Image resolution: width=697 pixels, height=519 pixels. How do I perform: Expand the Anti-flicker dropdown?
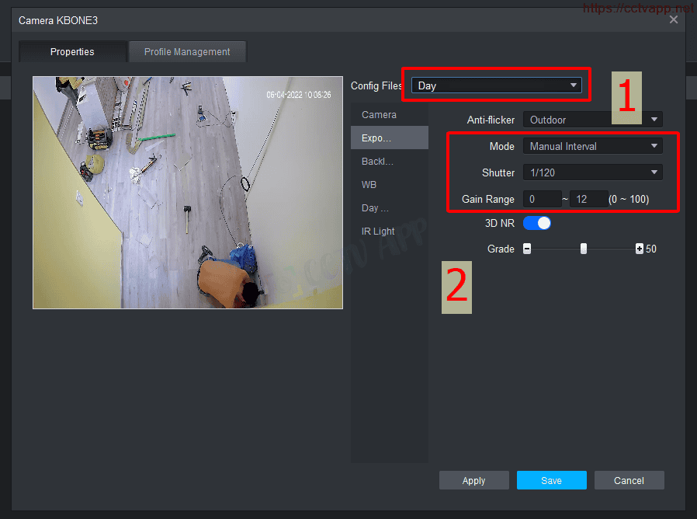(592, 120)
